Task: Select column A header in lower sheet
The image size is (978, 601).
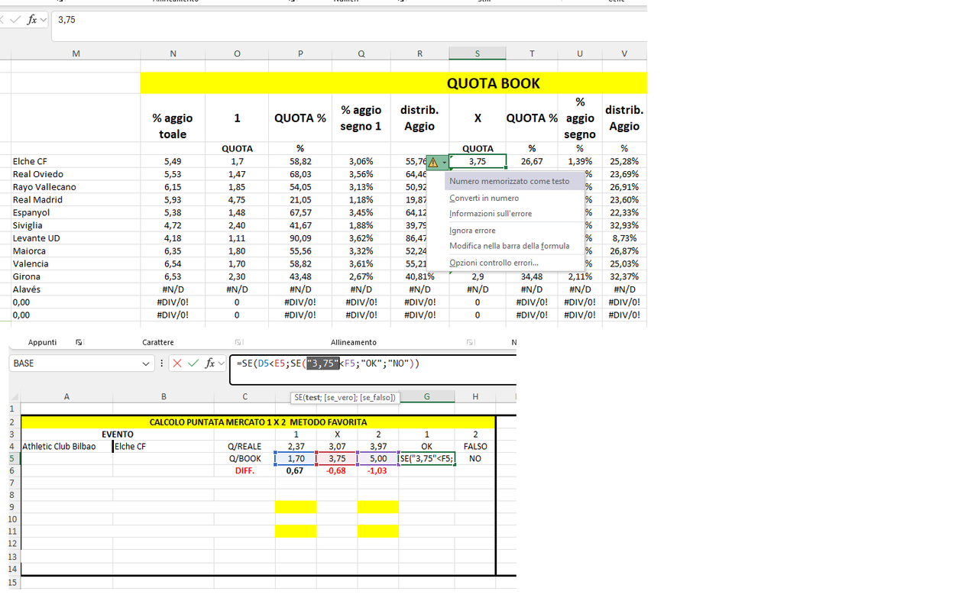Action: [66, 397]
